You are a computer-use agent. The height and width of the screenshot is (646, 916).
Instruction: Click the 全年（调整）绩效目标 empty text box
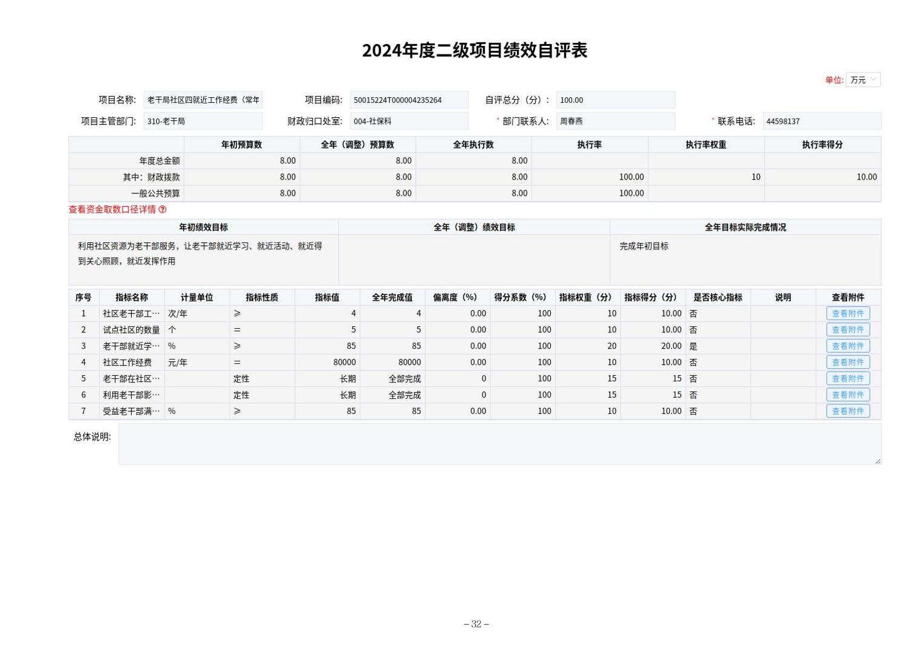click(474, 260)
